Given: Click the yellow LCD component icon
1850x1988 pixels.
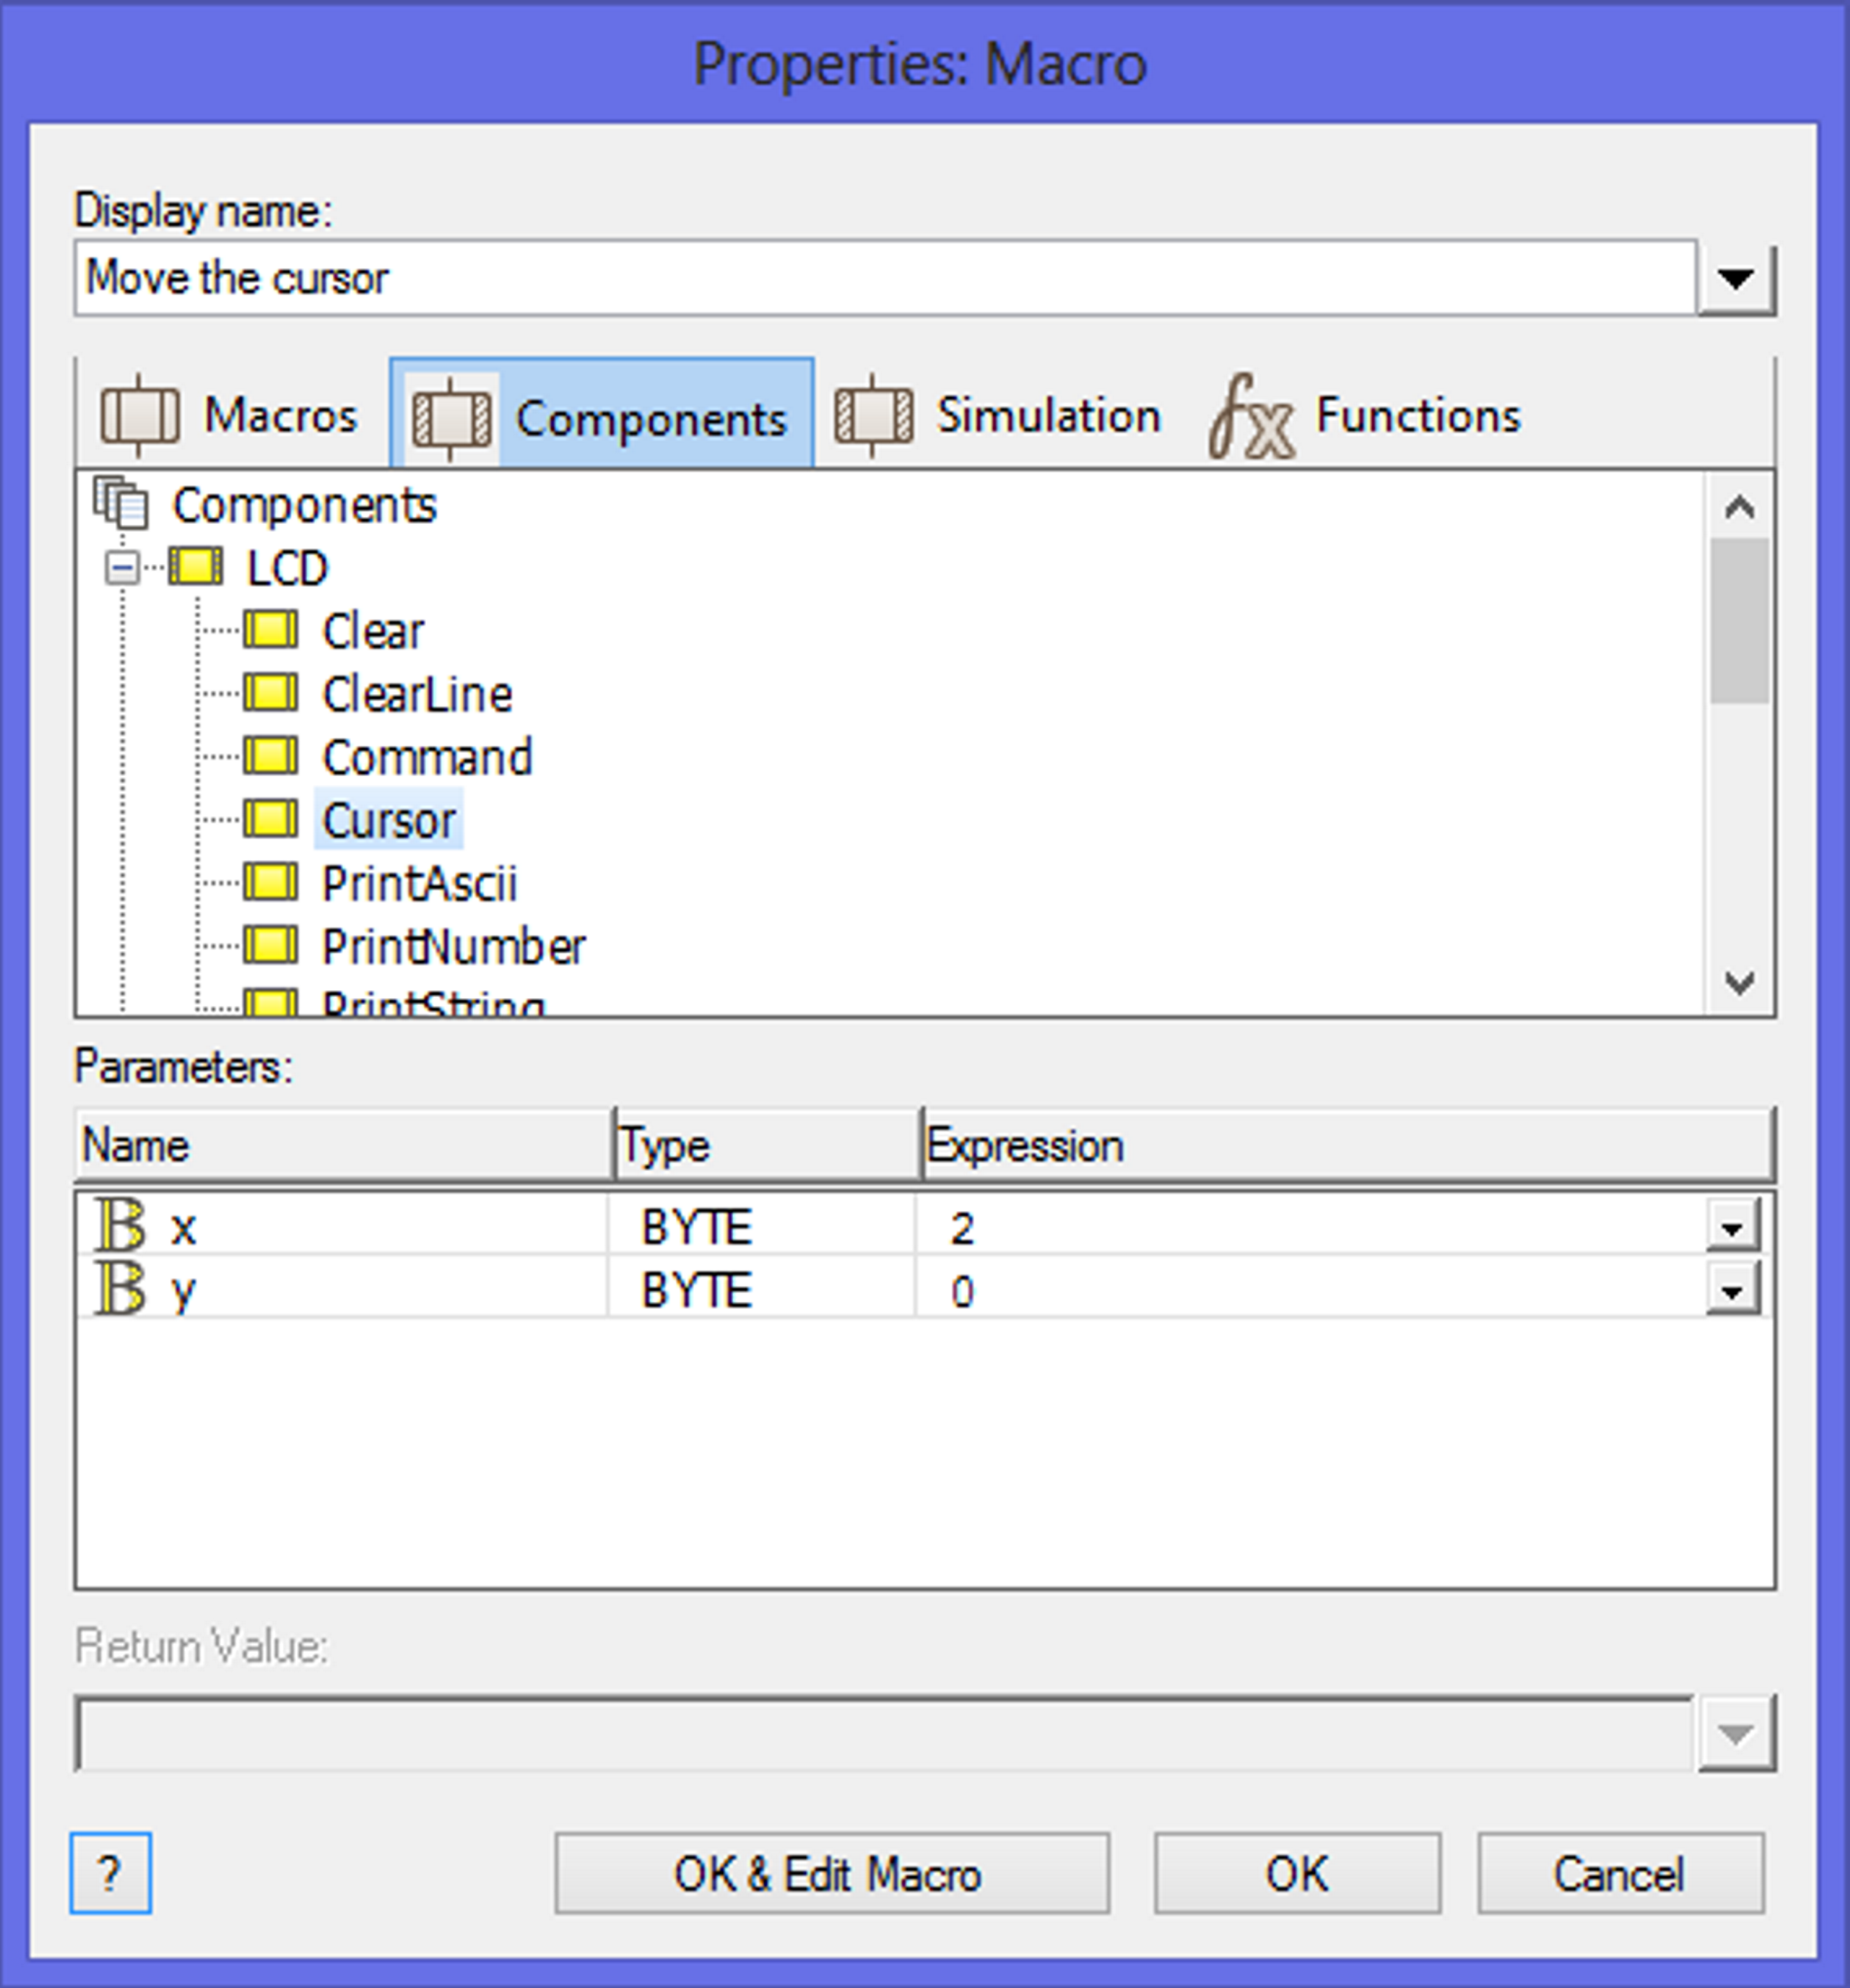Looking at the screenshot, I should coord(195,567).
